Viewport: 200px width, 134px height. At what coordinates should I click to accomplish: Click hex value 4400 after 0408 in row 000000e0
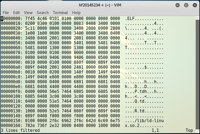[54, 86]
